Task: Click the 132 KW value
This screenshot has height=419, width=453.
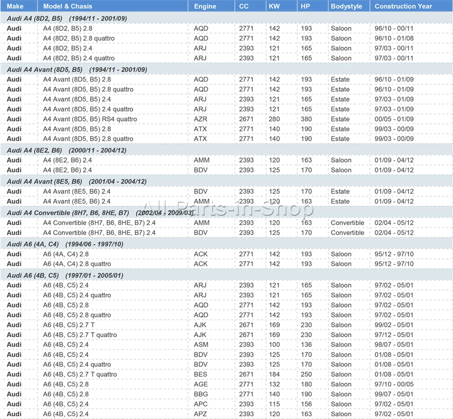Action: click(x=274, y=384)
